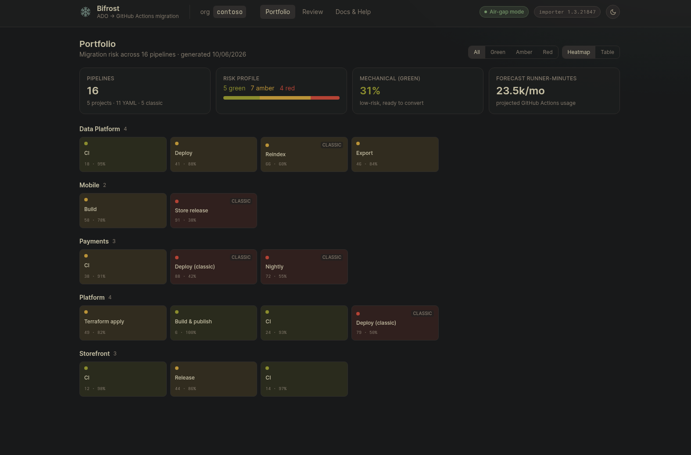Screen dimensions: 691x455
Task: Click the Platform group heading
Action: (x=92, y=297)
